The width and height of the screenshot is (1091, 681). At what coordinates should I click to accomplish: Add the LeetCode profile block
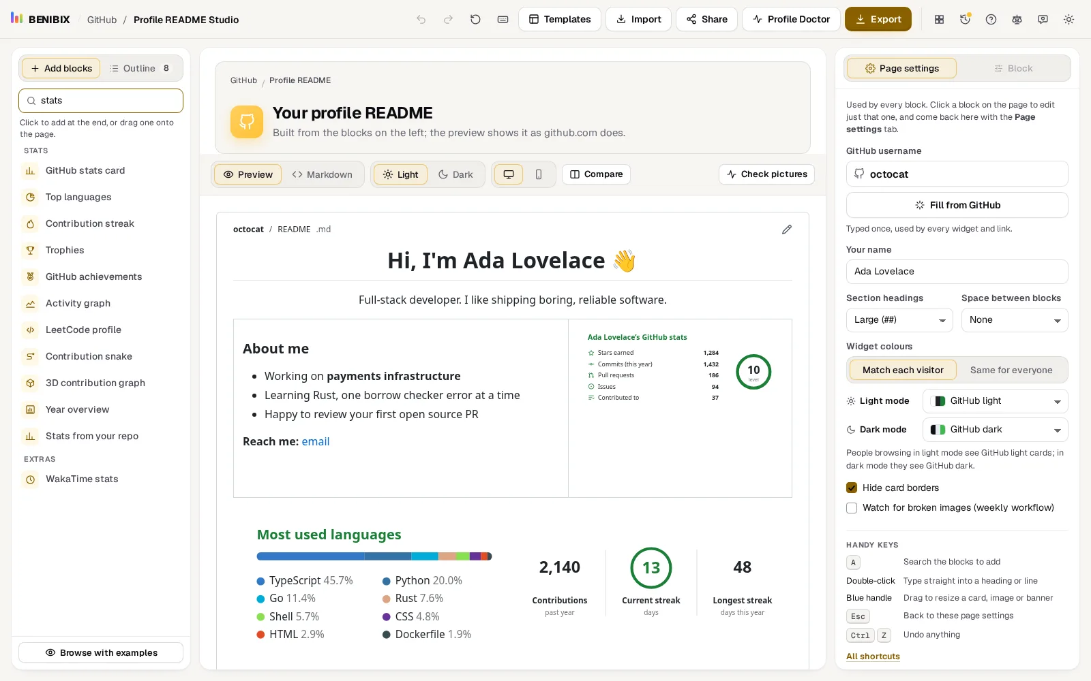pos(101,330)
